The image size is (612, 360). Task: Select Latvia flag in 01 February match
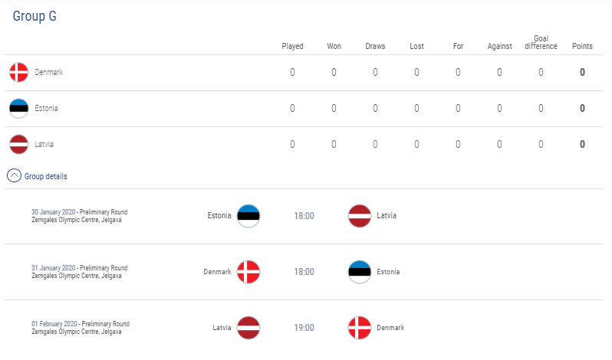click(248, 328)
